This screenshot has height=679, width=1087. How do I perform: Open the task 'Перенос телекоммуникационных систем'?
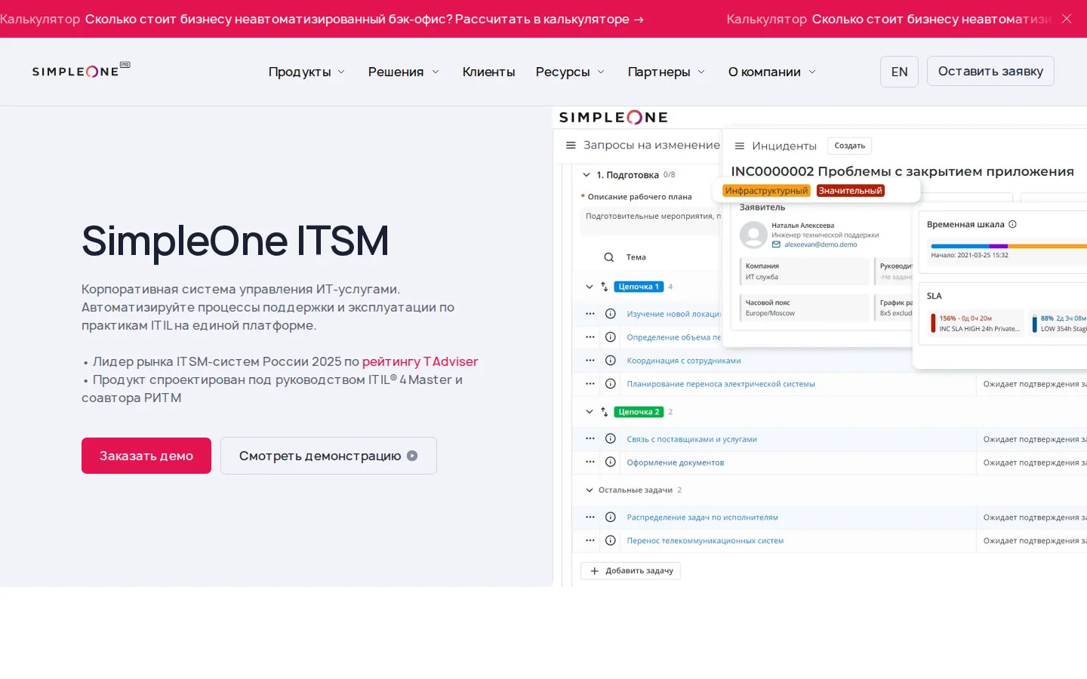tap(705, 541)
